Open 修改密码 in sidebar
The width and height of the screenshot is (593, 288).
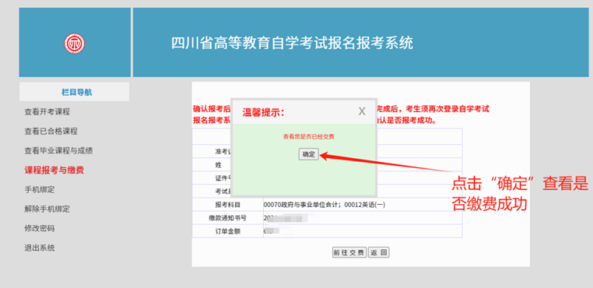pyautogui.click(x=40, y=229)
